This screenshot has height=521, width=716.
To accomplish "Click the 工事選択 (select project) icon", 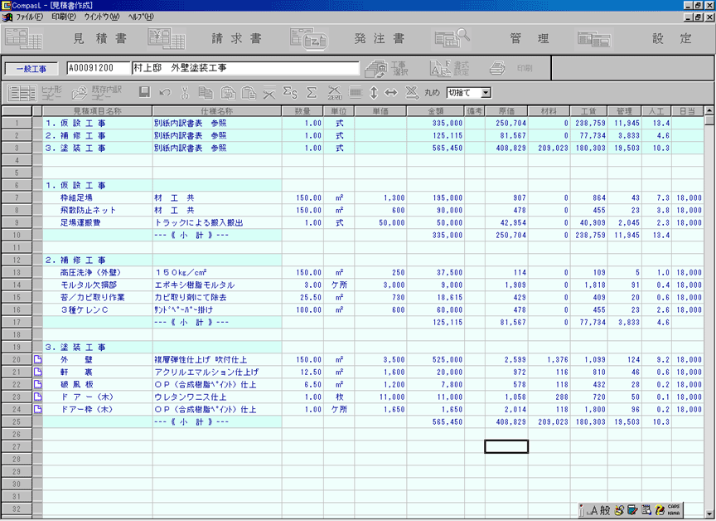I will pos(376,69).
